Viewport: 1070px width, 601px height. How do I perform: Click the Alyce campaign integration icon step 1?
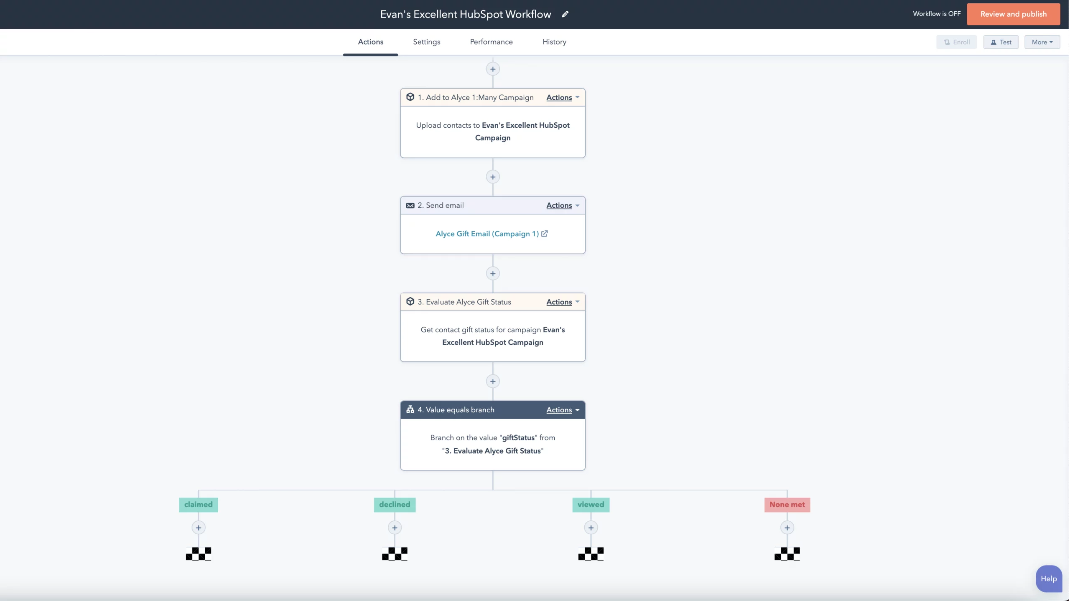pyautogui.click(x=409, y=97)
